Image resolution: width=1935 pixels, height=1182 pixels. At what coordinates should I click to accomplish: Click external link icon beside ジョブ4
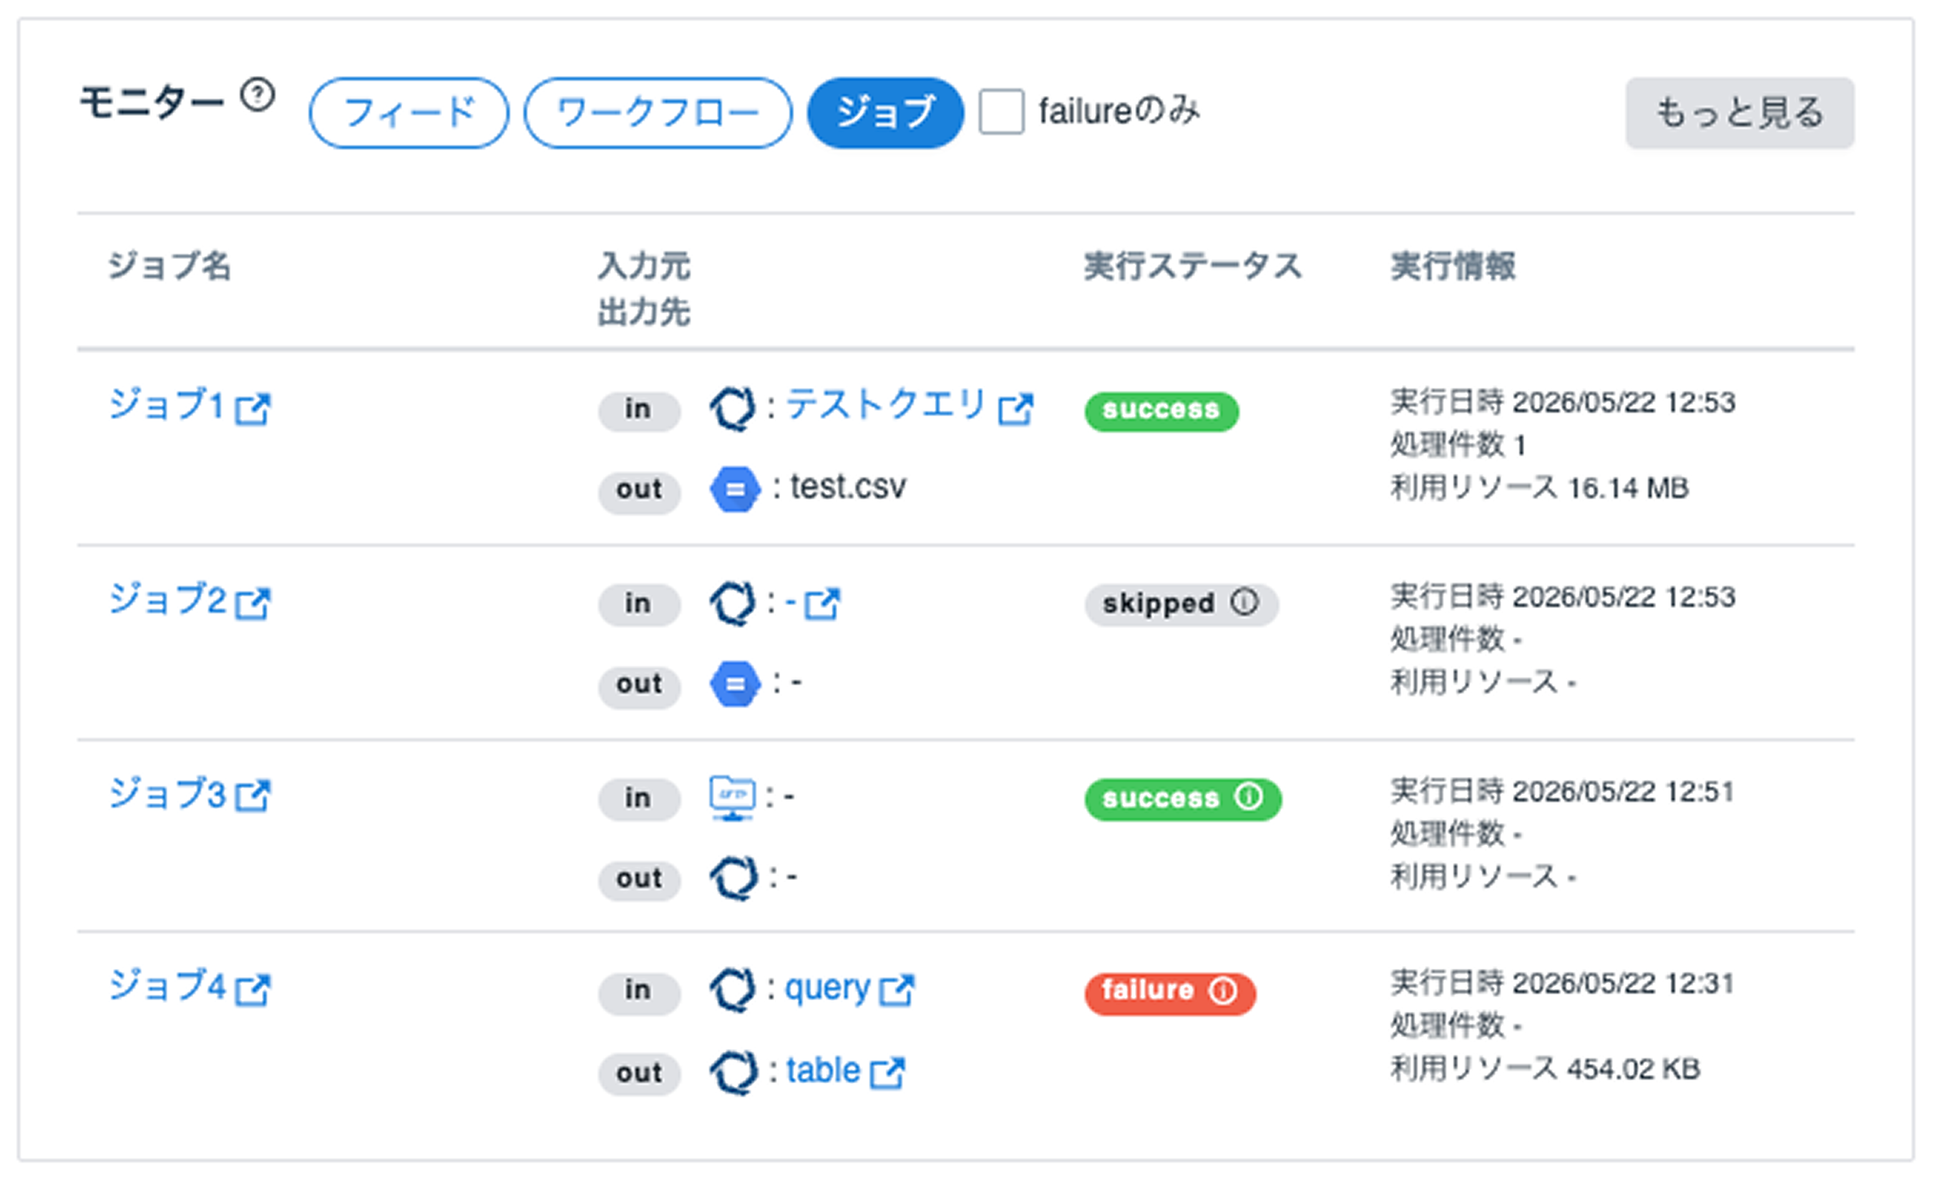pos(253,990)
